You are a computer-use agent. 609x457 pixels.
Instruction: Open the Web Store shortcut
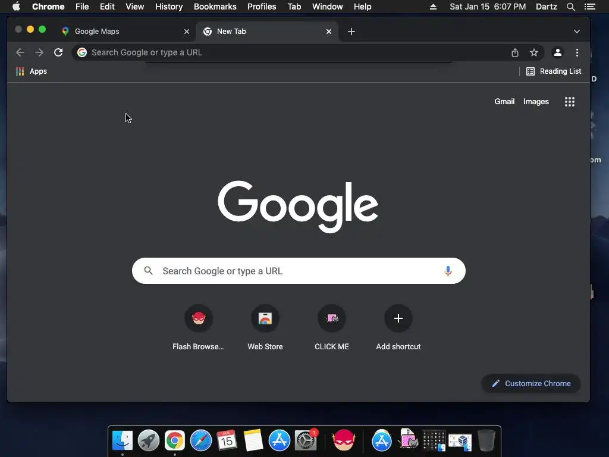coord(265,328)
